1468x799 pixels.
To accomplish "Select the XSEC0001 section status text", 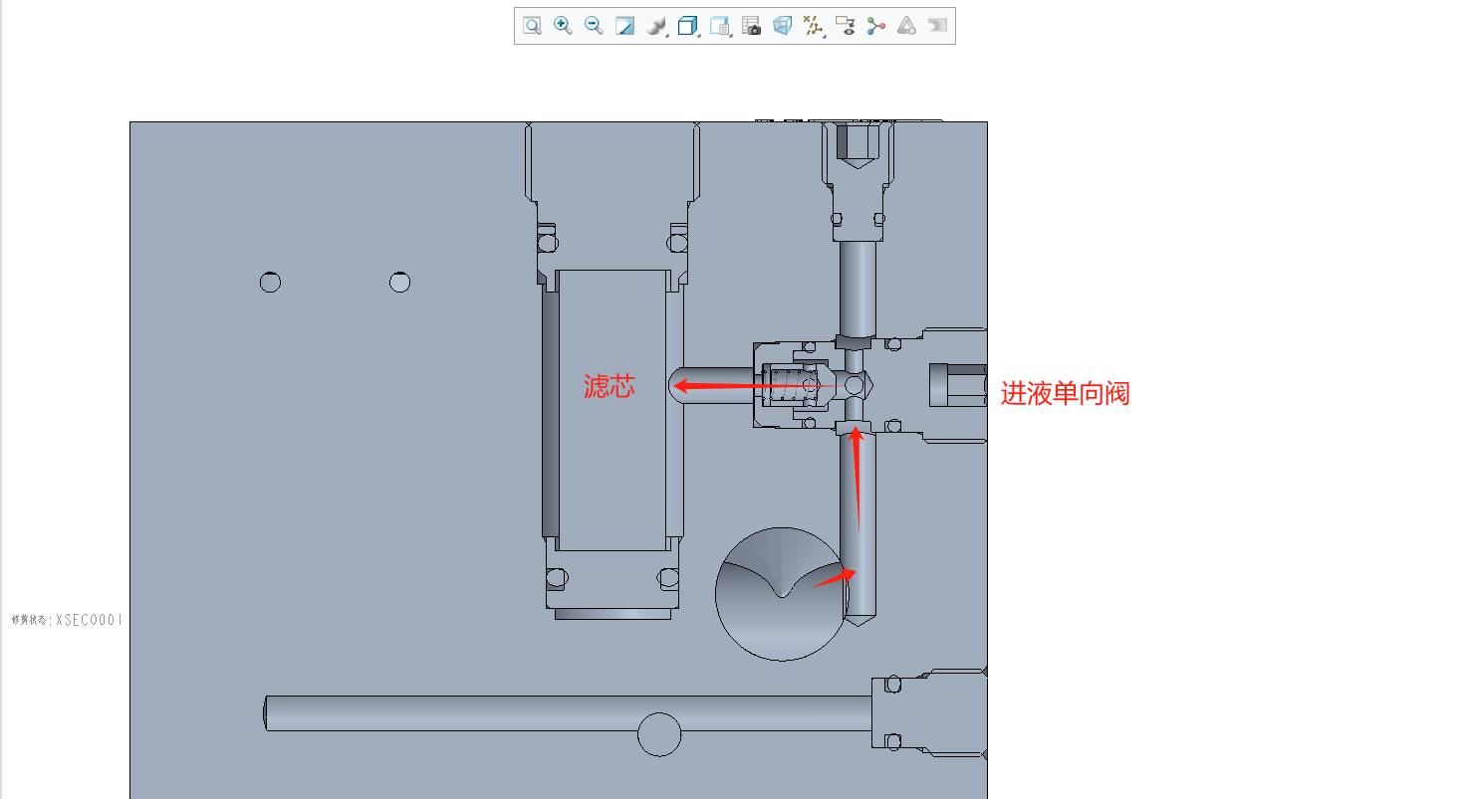I will [67, 619].
